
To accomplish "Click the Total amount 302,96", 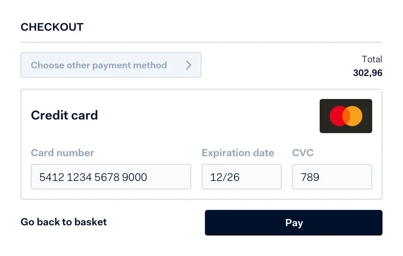I will coord(368,73).
